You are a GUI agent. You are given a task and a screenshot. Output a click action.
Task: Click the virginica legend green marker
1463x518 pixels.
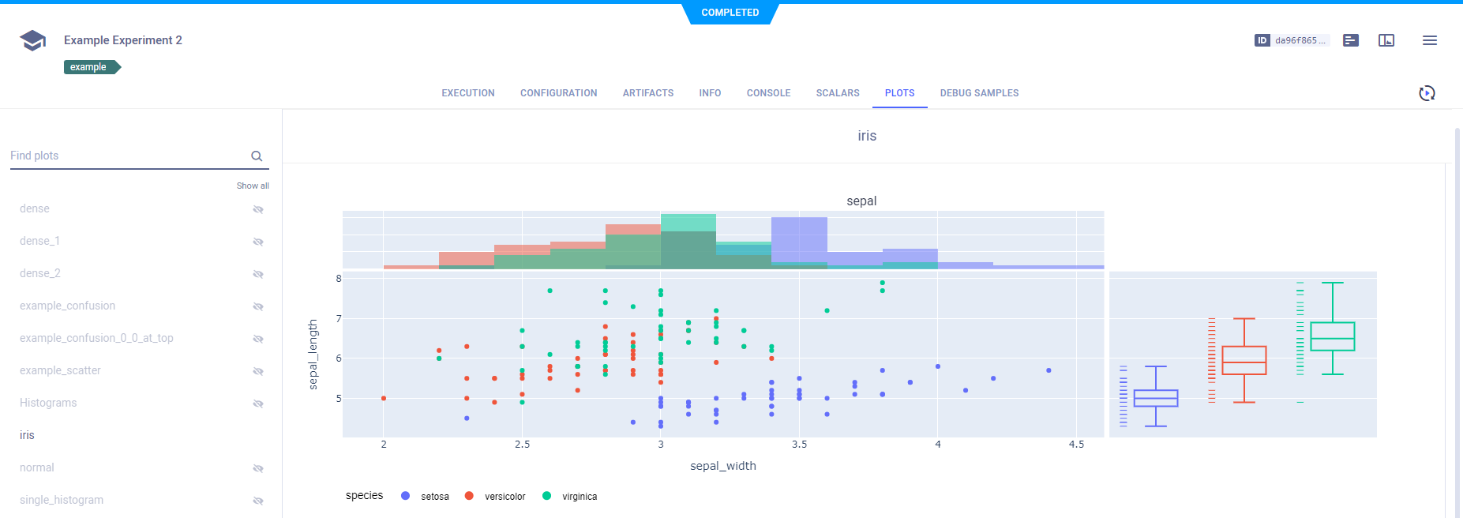(546, 496)
